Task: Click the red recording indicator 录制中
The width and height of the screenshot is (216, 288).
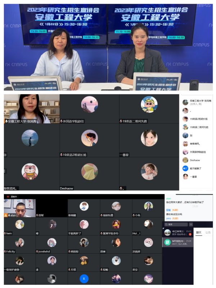Action: pyautogui.click(x=12, y=197)
